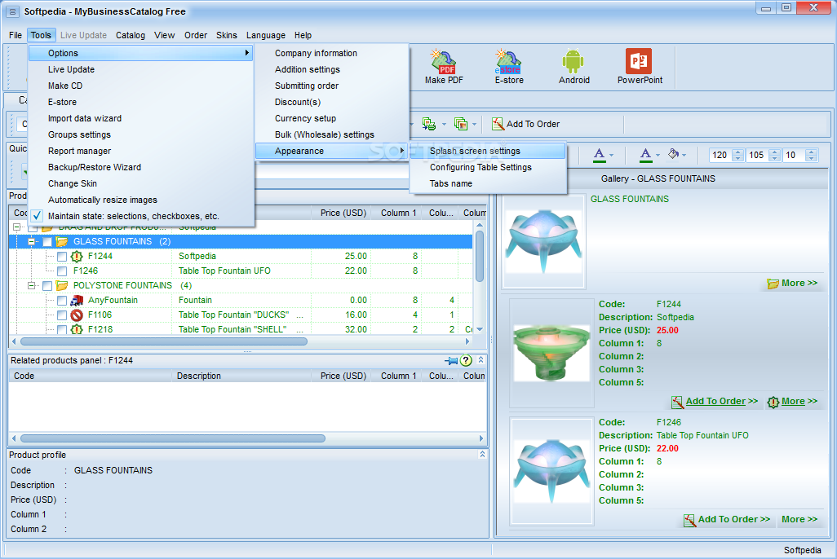This screenshot has height=559, width=837.
Task: Click Add To Order link for F1244
Action: (721, 401)
